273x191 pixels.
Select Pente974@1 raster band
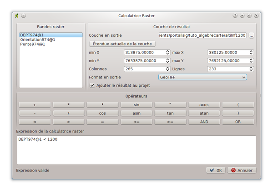pyautogui.click(x=32, y=44)
